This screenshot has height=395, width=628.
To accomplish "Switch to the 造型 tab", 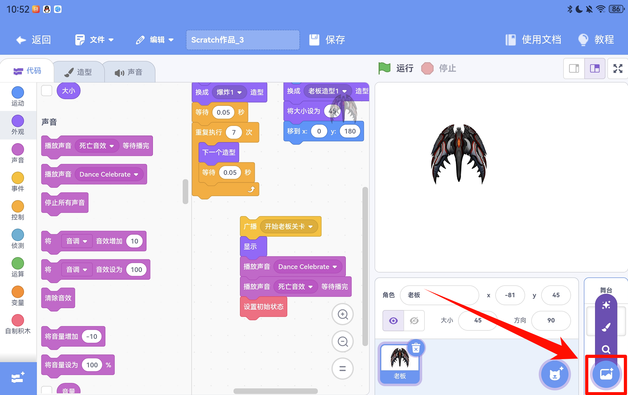I will tap(79, 72).
